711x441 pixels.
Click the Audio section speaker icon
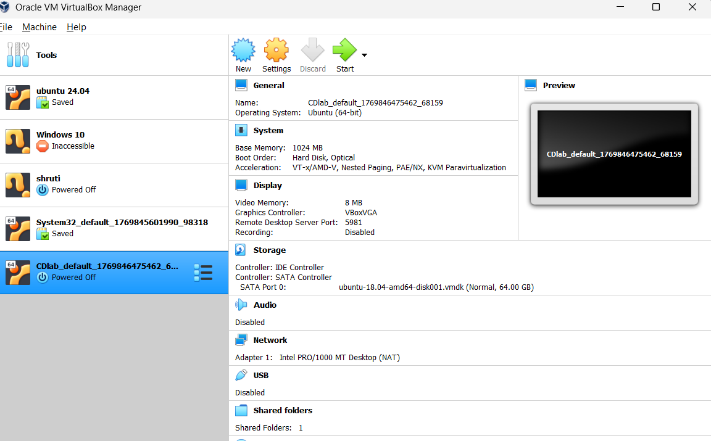[x=241, y=305]
